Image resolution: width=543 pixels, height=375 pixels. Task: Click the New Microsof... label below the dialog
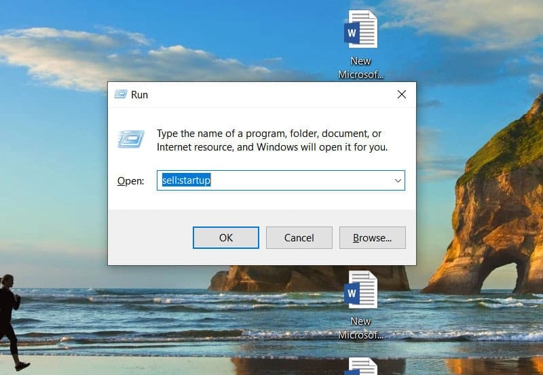click(361, 328)
